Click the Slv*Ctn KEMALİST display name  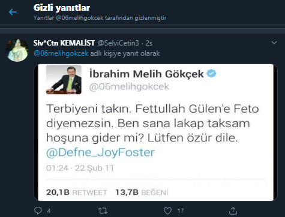64,43
